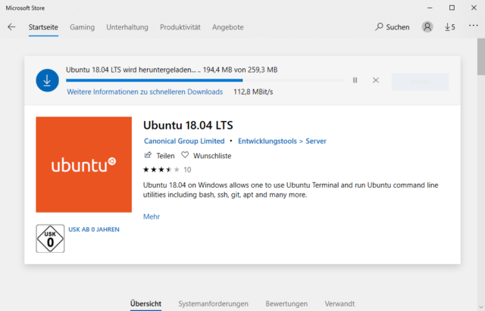
Task: Add to Wunschliste with heart icon
Action: coord(184,155)
